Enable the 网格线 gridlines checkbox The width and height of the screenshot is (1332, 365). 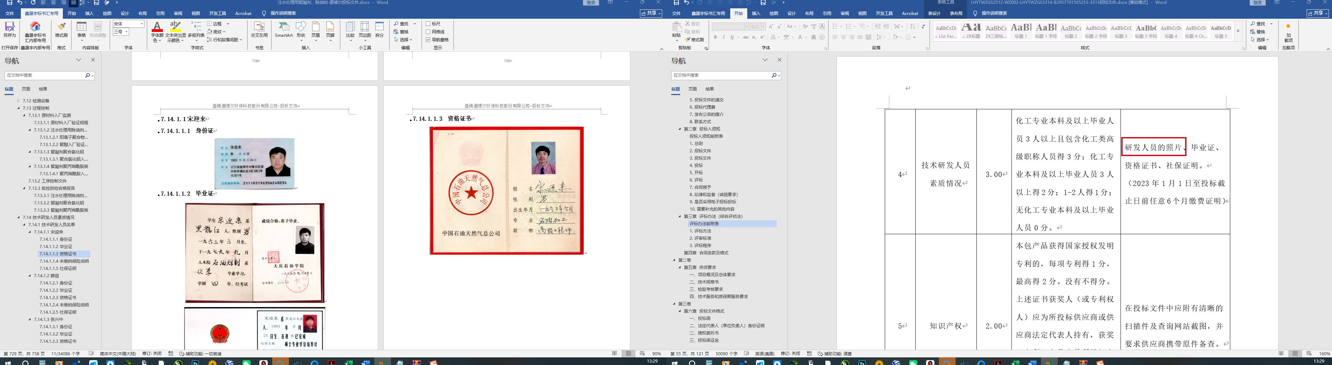pos(428,32)
